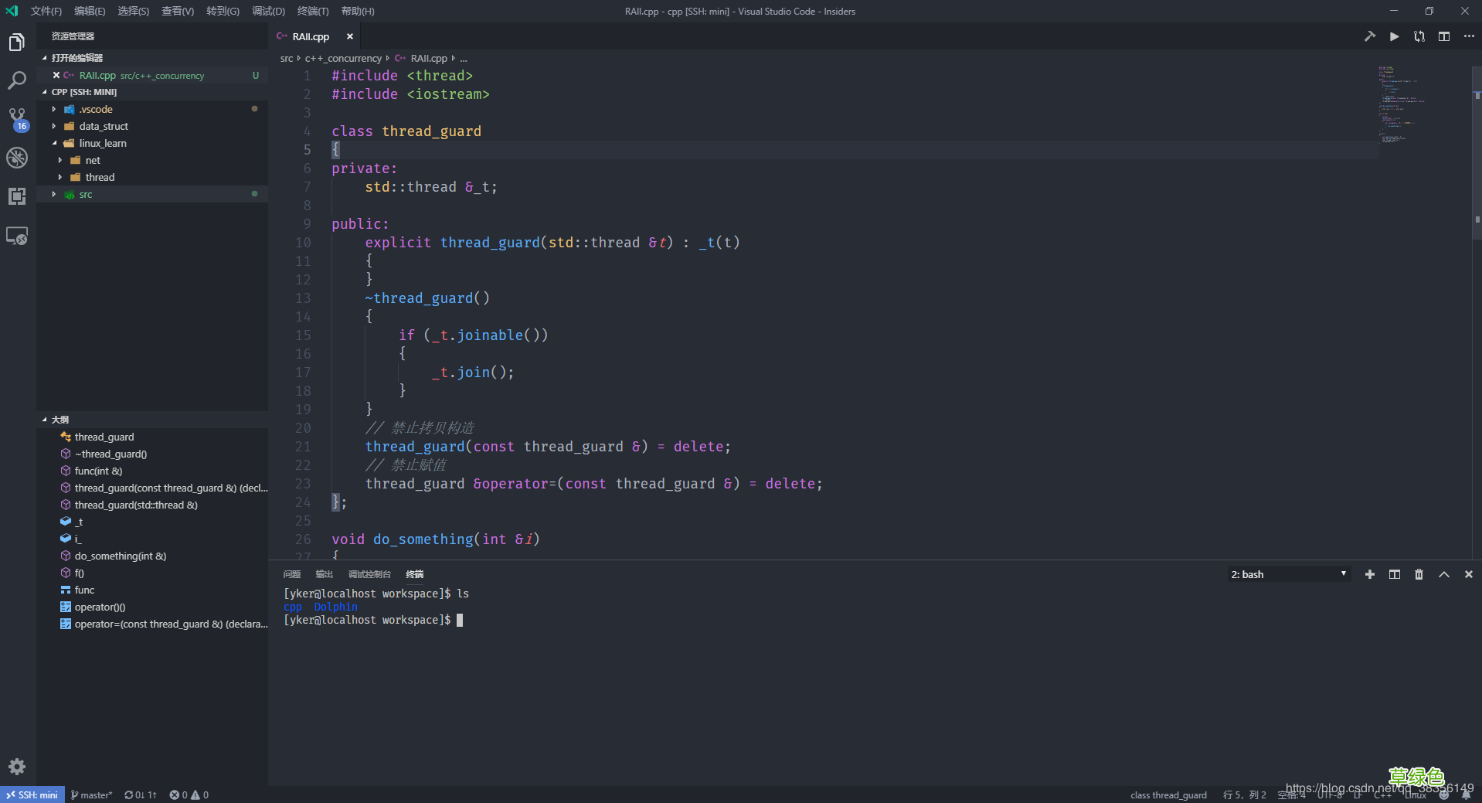Open the 终端(T) menu
The height and width of the screenshot is (803, 1482).
(312, 11)
